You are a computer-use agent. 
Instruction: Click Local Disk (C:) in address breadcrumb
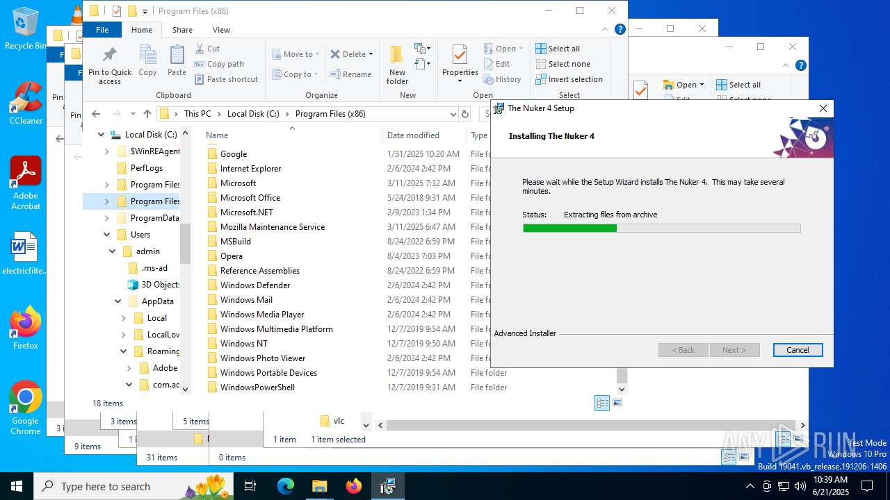point(253,114)
